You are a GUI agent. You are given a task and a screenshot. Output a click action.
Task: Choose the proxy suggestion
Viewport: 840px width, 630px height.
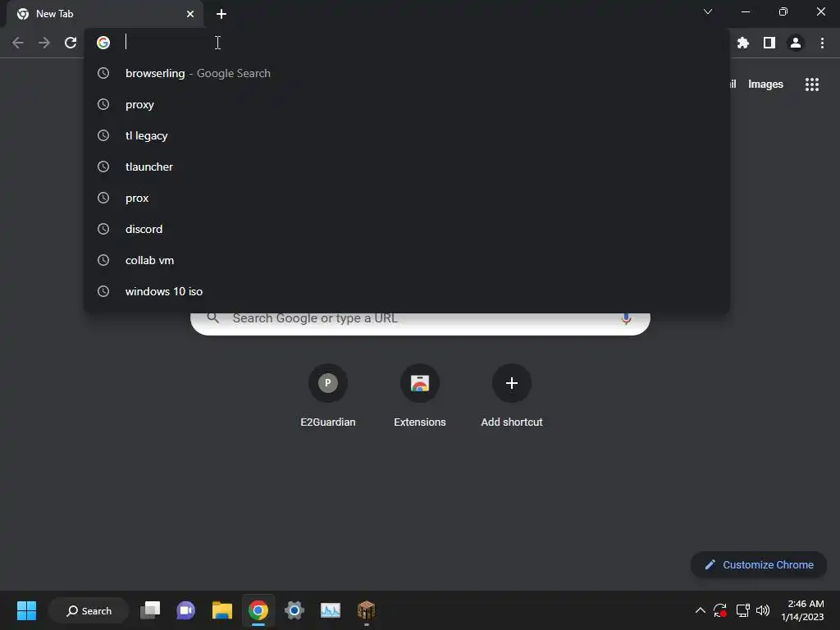407,104
